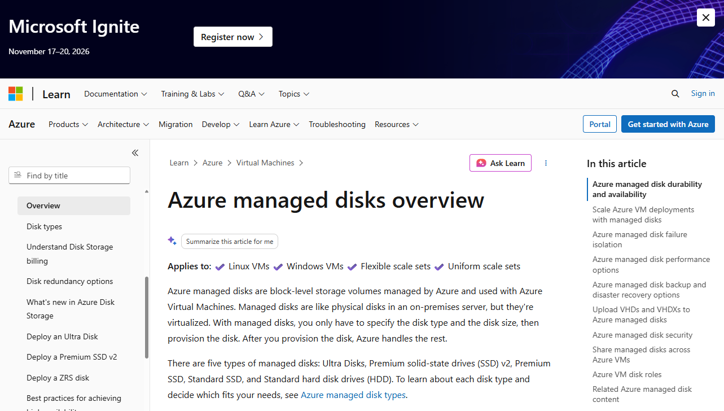Jump to Azure managed disk security
The width and height of the screenshot is (724, 411).
(642, 335)
